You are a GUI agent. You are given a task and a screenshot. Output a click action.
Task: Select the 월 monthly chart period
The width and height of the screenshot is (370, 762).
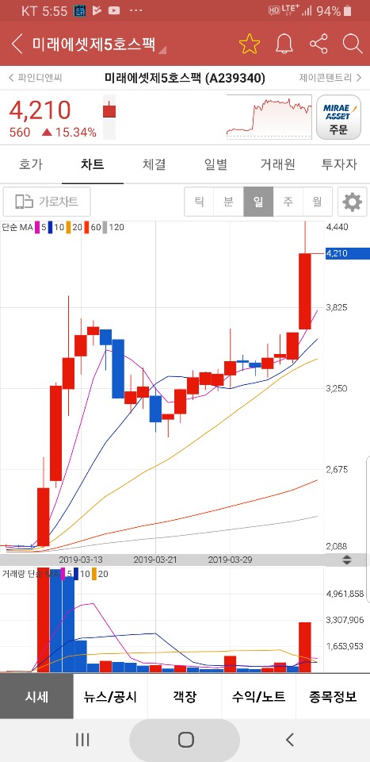coord(318,202)
